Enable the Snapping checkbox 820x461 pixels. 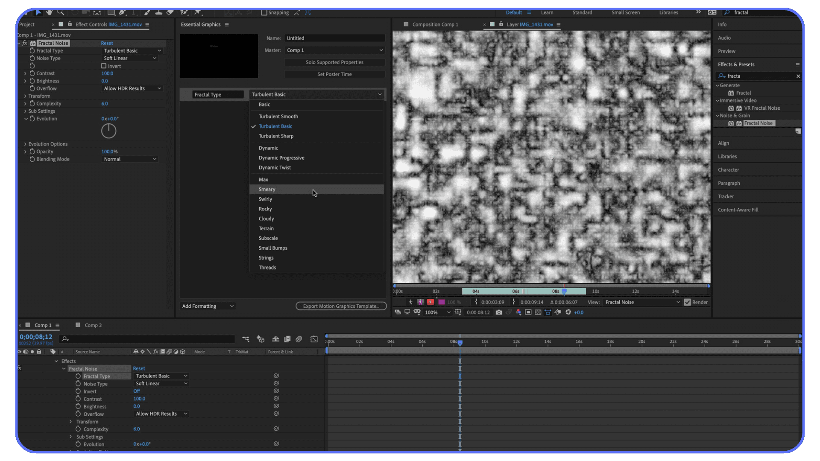coord(264,12)
